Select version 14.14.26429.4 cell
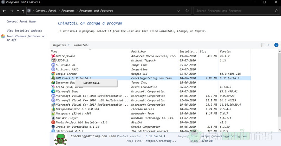281x146 pixels. 230,105
